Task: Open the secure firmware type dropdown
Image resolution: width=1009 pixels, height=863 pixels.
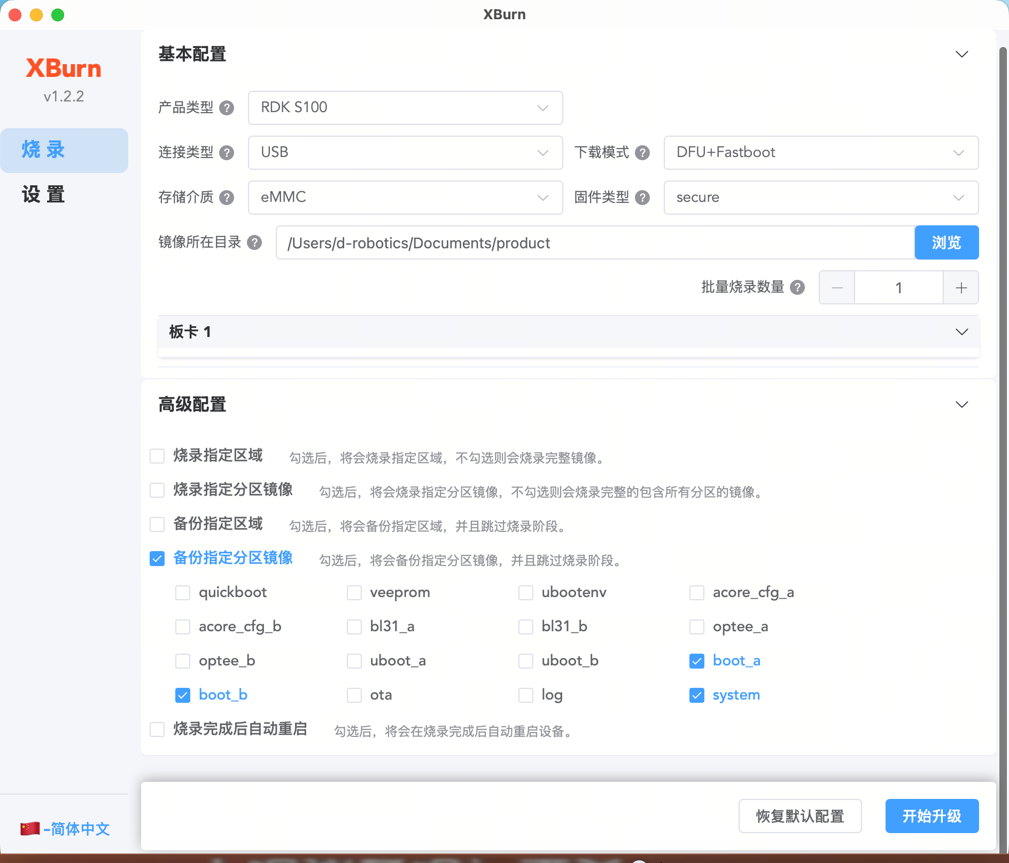Action: tap(821, 198)
